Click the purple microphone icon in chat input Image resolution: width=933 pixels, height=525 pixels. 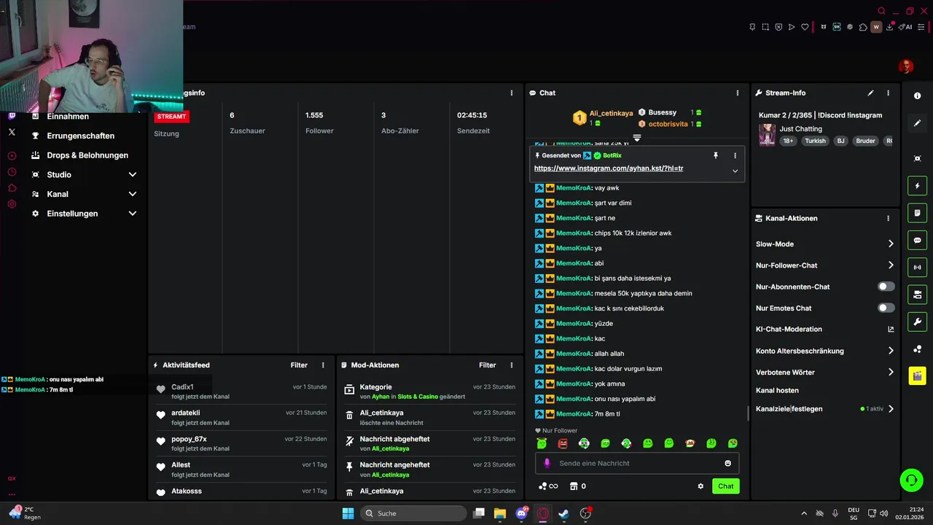pos(547,463)
